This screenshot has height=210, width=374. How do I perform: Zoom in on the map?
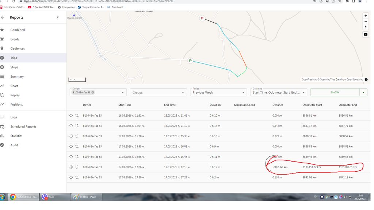pyautogui.click(x=365, y=16)
